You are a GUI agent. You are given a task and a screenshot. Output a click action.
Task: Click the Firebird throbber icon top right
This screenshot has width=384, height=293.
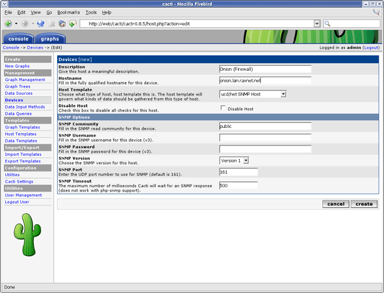(376, 12)
